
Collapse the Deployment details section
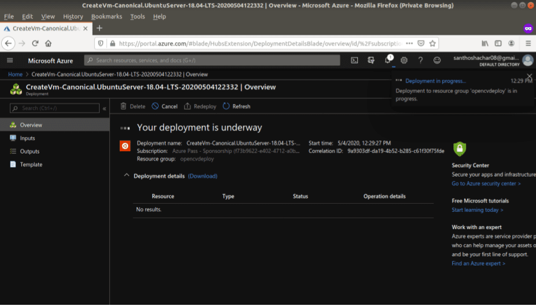click(x=127, y=176)
